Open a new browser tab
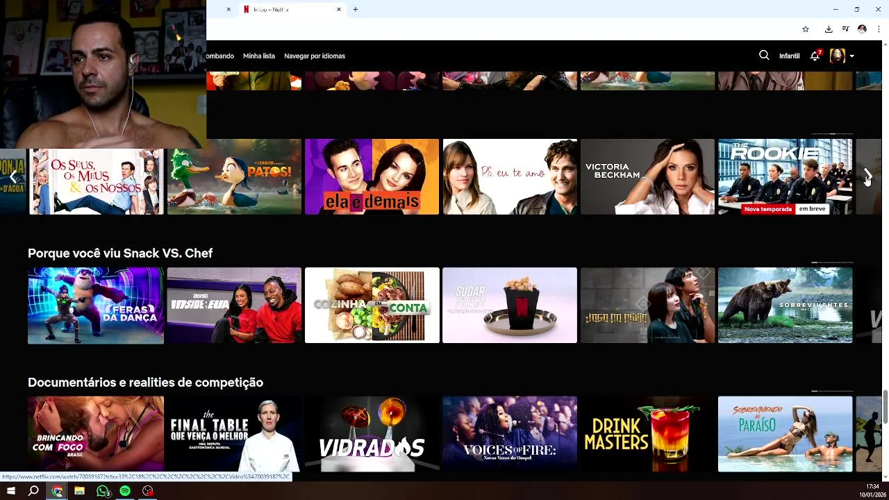The image size is (889, 500). (356, 10)
